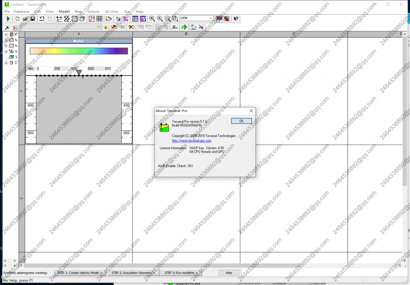Expand the second tree node with model icon
The width and height of the screenshot is (410, 285).
6,40
